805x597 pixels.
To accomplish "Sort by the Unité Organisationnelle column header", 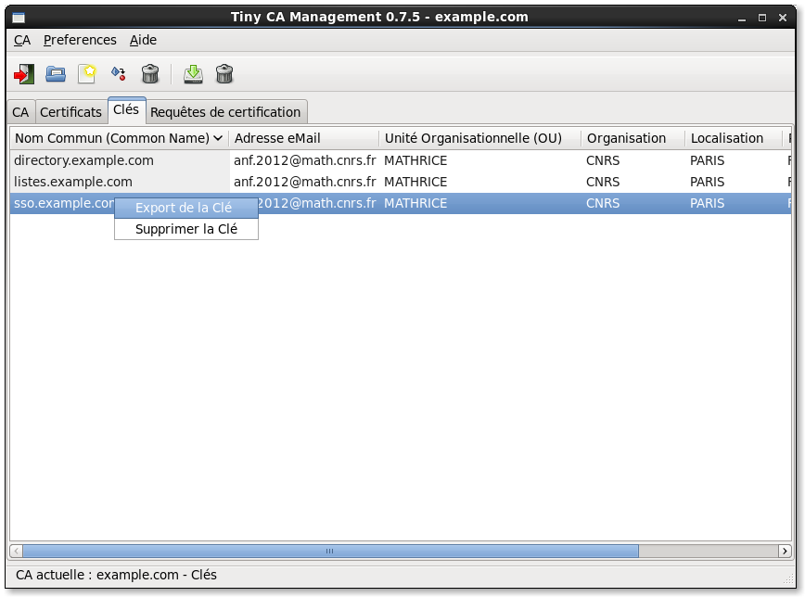I will [473, 138].
